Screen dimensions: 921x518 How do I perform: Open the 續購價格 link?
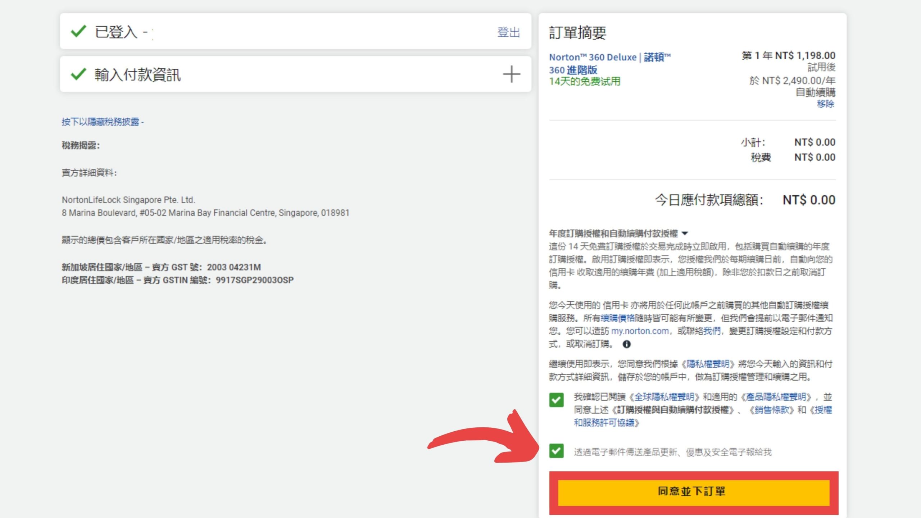(x=618, y=318)
